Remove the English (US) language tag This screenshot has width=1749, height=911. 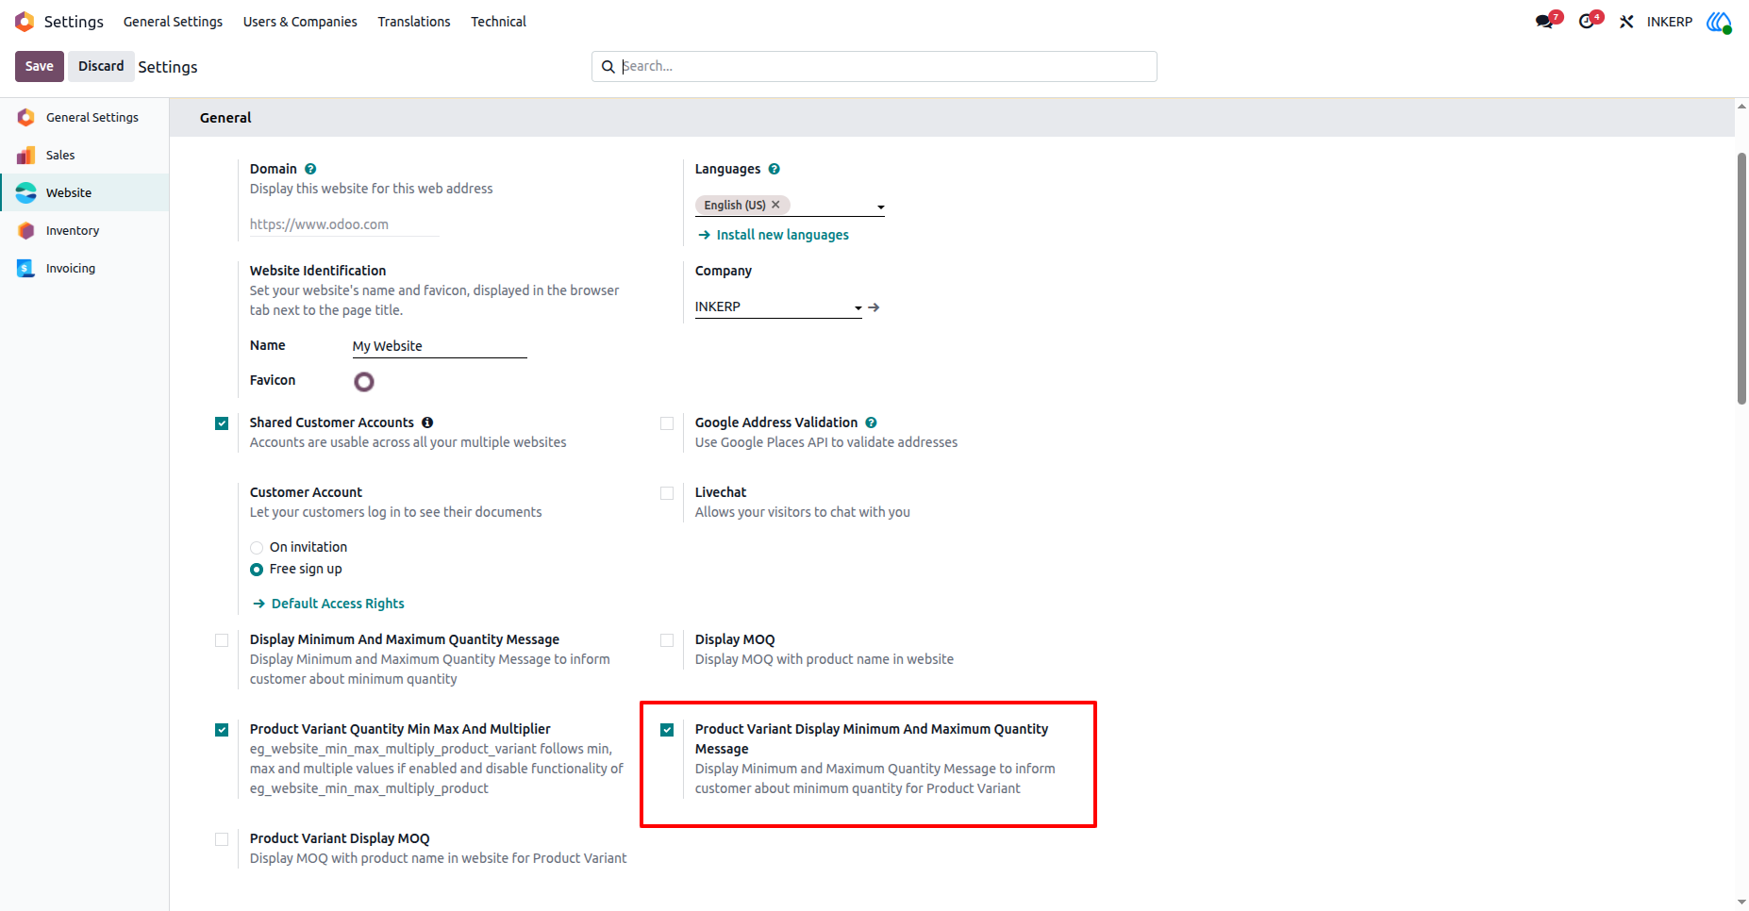click(x=776, y=205)
